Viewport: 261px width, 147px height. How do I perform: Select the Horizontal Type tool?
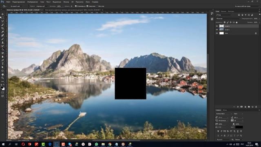coord(2,64)
